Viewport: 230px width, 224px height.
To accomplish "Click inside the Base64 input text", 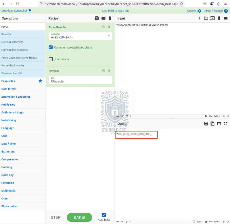I will pos(142,25).
